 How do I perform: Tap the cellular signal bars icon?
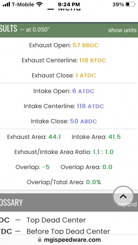pos(6,4)
